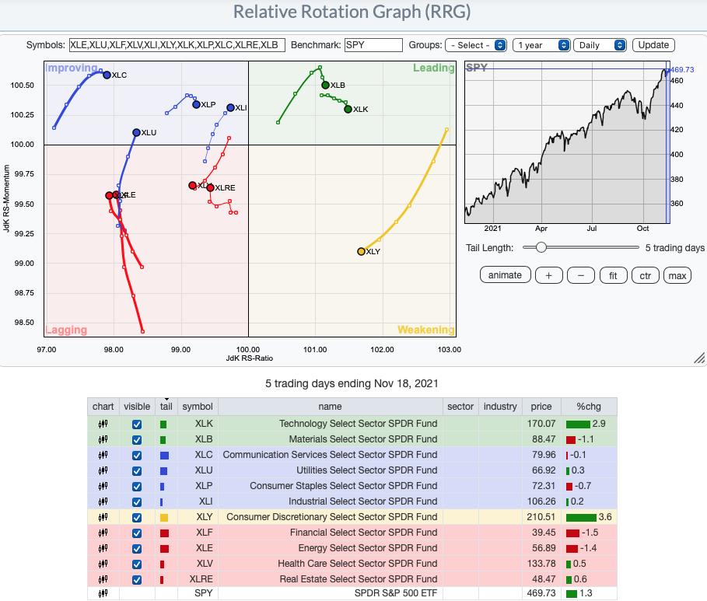Open chart icon for XLI row
Screen dimensions: 707x601
pos(103,501)
